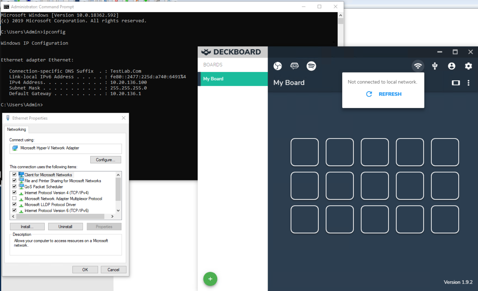Click the REFRESH link
The height and width of the screenshot is (291, 478).
click(390, 94)
